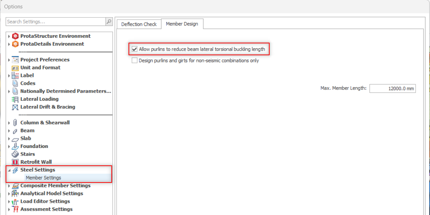Click the Codes document icon

pos(15,84)
